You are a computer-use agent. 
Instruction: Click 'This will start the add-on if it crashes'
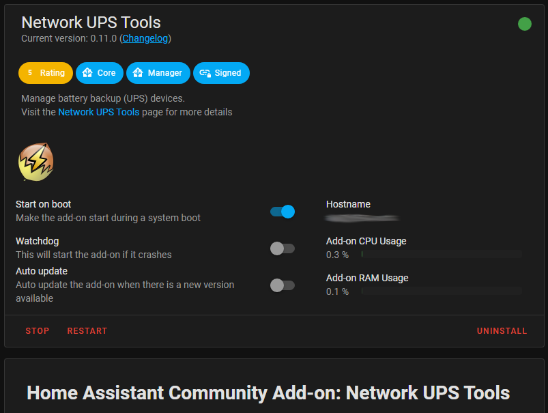click(93, 255)
